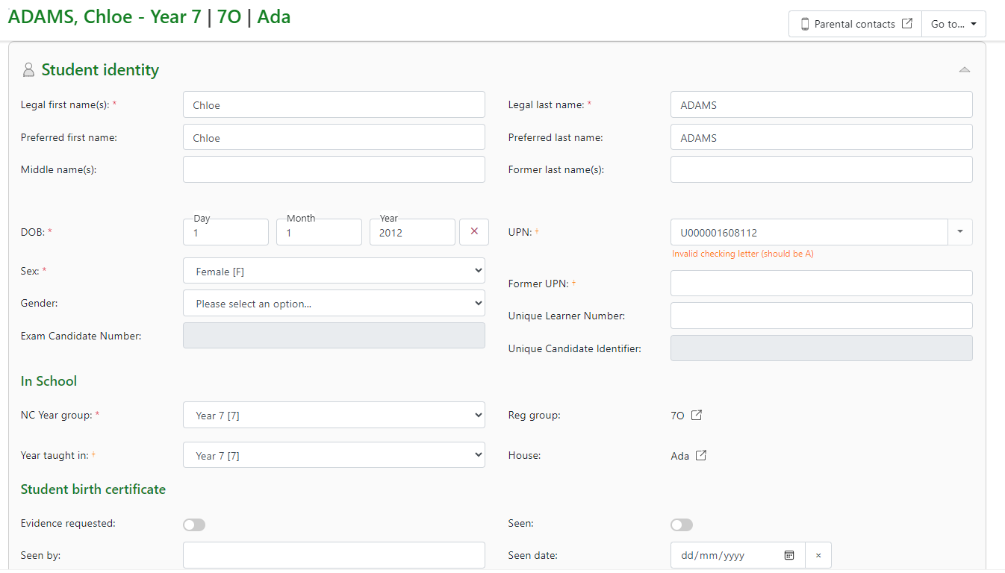The image size is (1005, 573).
Task: Click the DOB Month field
Action: click(x=319, y=232)
